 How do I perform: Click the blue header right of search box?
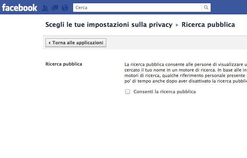pos(229,8)
